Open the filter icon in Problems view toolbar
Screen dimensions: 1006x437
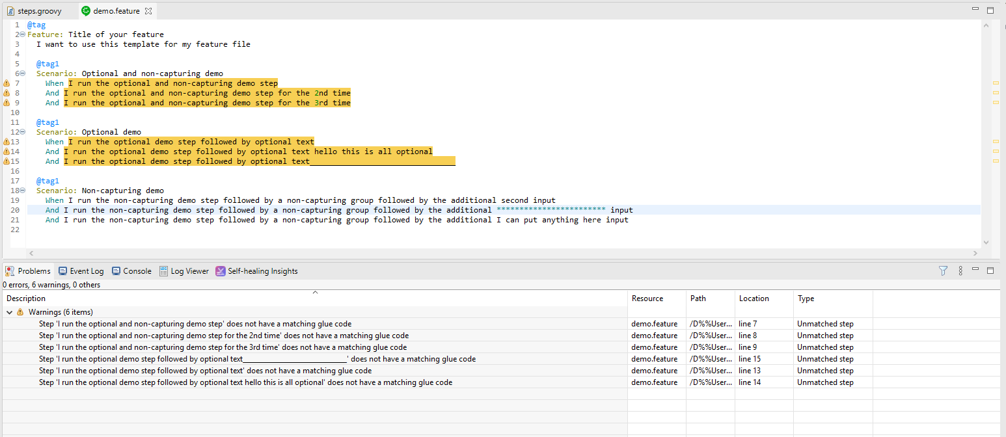coord(943,271)
